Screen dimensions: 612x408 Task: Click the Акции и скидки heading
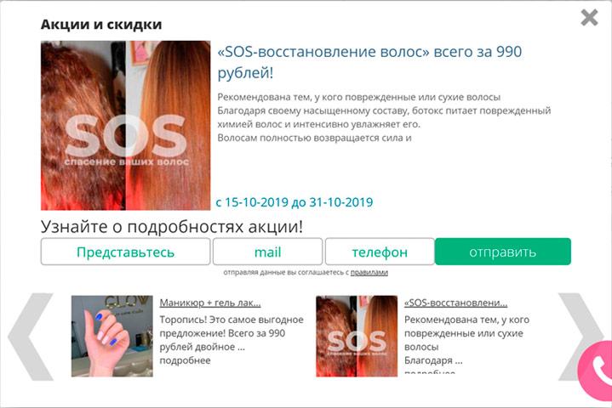click(101, 24)
